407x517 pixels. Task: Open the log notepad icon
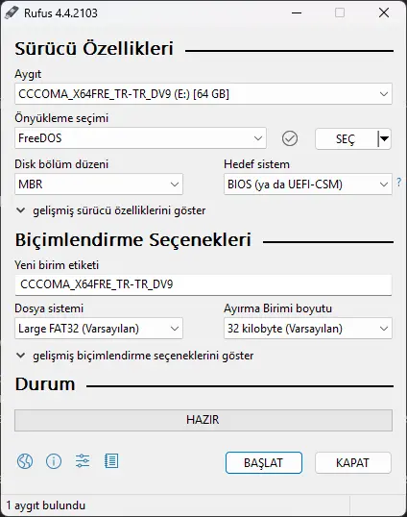(x=111, y=461)
